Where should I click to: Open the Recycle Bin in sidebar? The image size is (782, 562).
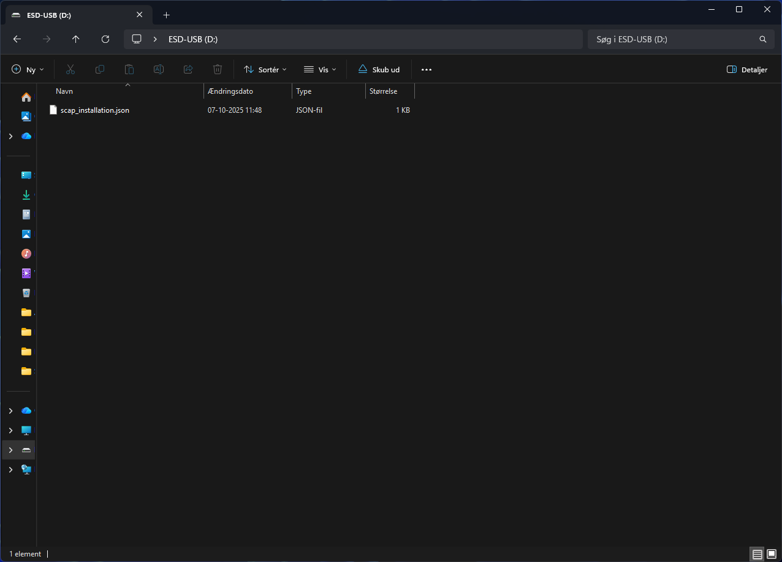coord(26,293)
